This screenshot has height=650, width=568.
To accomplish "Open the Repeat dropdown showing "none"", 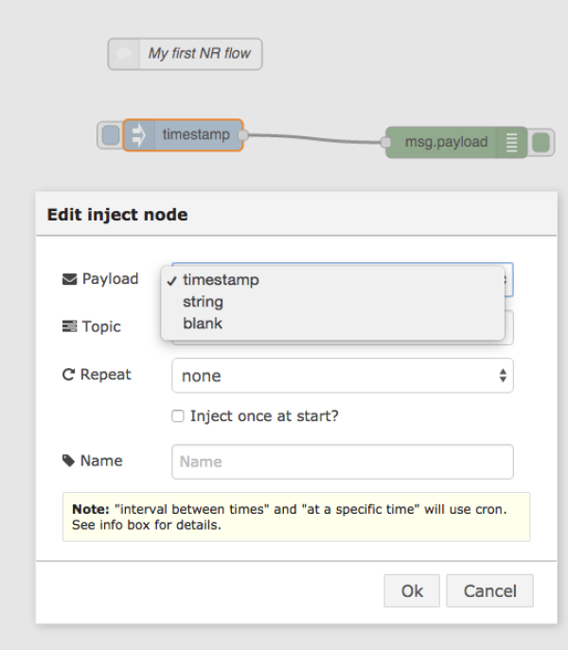I will point(342,376).
